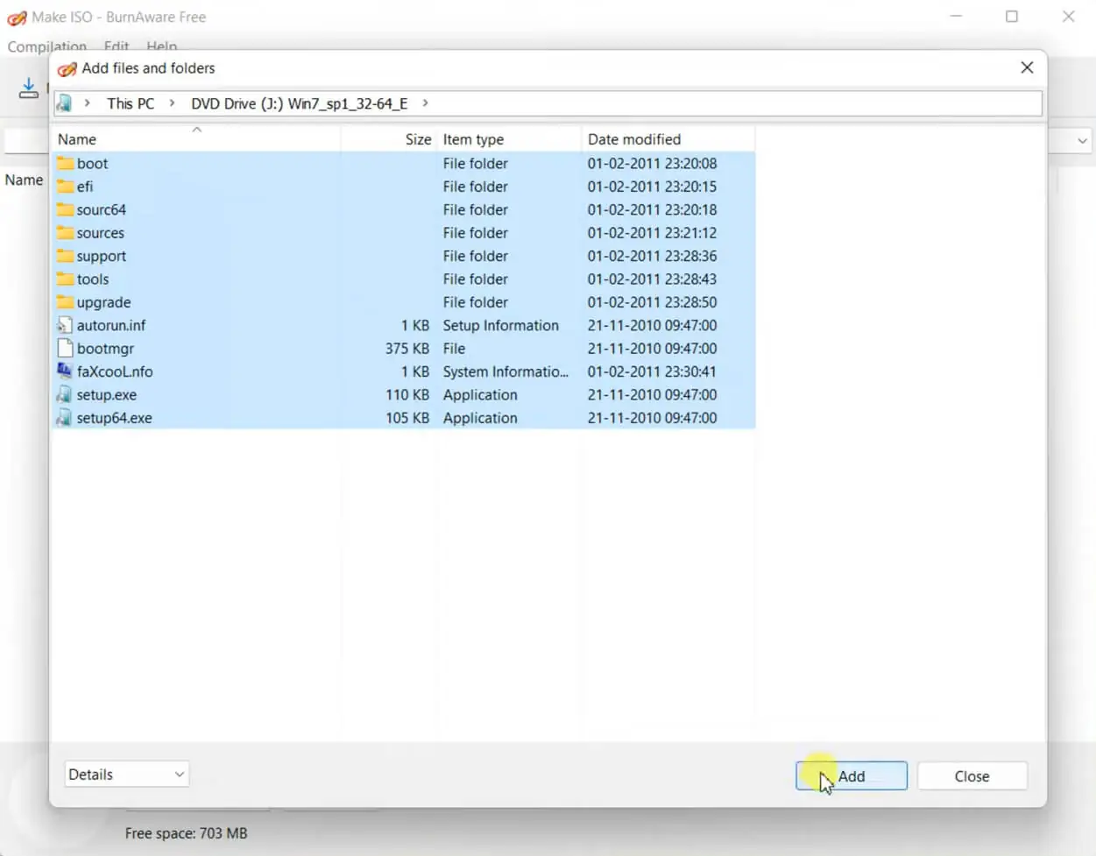
Task: Click the date 01-02-2011 23:21:12
Action: [x=652, y=232]
